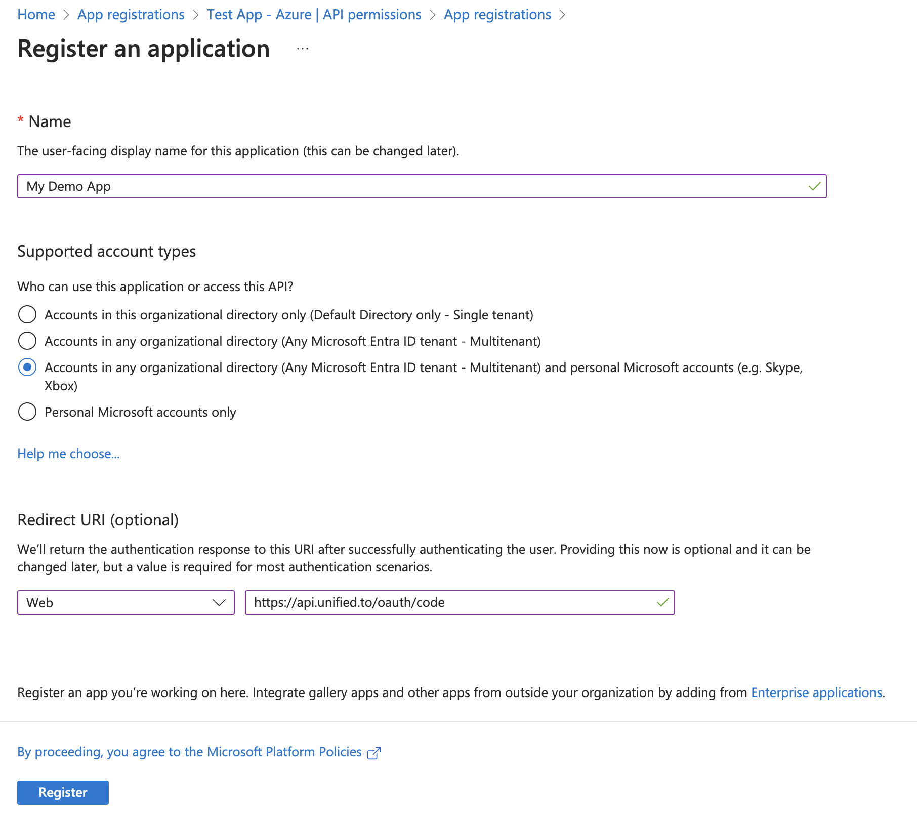The height and width of the screenshot is (817, 917).
Task: Select single tenant account type
Action: [27, 314]
